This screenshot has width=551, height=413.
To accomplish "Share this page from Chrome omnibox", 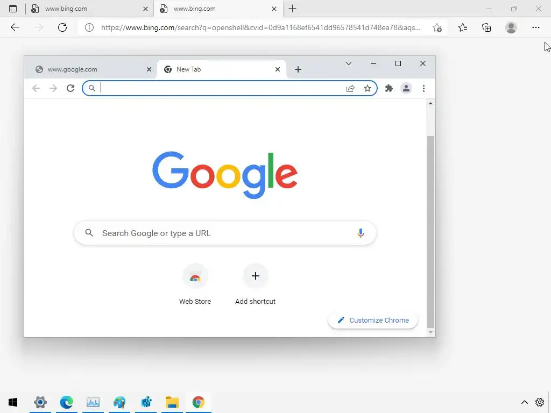I will tap(350, 89).
